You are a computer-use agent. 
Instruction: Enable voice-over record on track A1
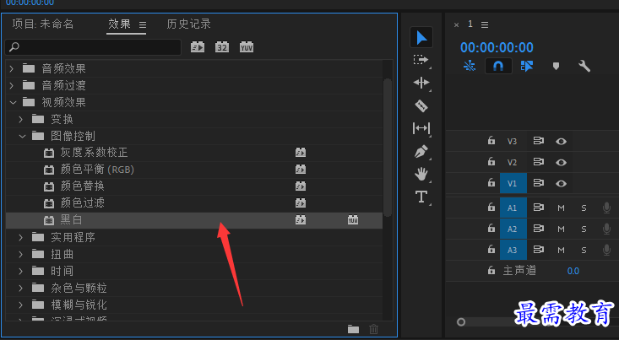pyautogui.click(x=607, y=208)
